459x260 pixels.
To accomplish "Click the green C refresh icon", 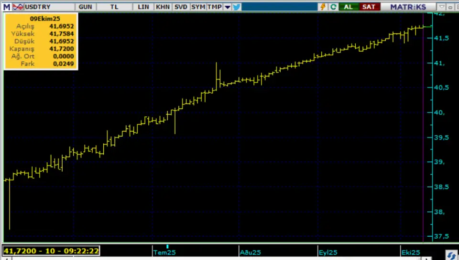I will click(333, 7).
